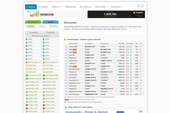Click the info icon in the Easychange row

pos(66,61)
